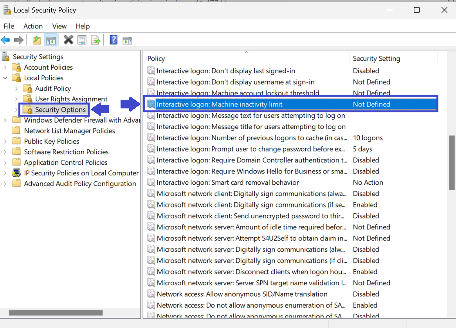Open the View menu
456x328 pixels.
[x=59, y=26]
